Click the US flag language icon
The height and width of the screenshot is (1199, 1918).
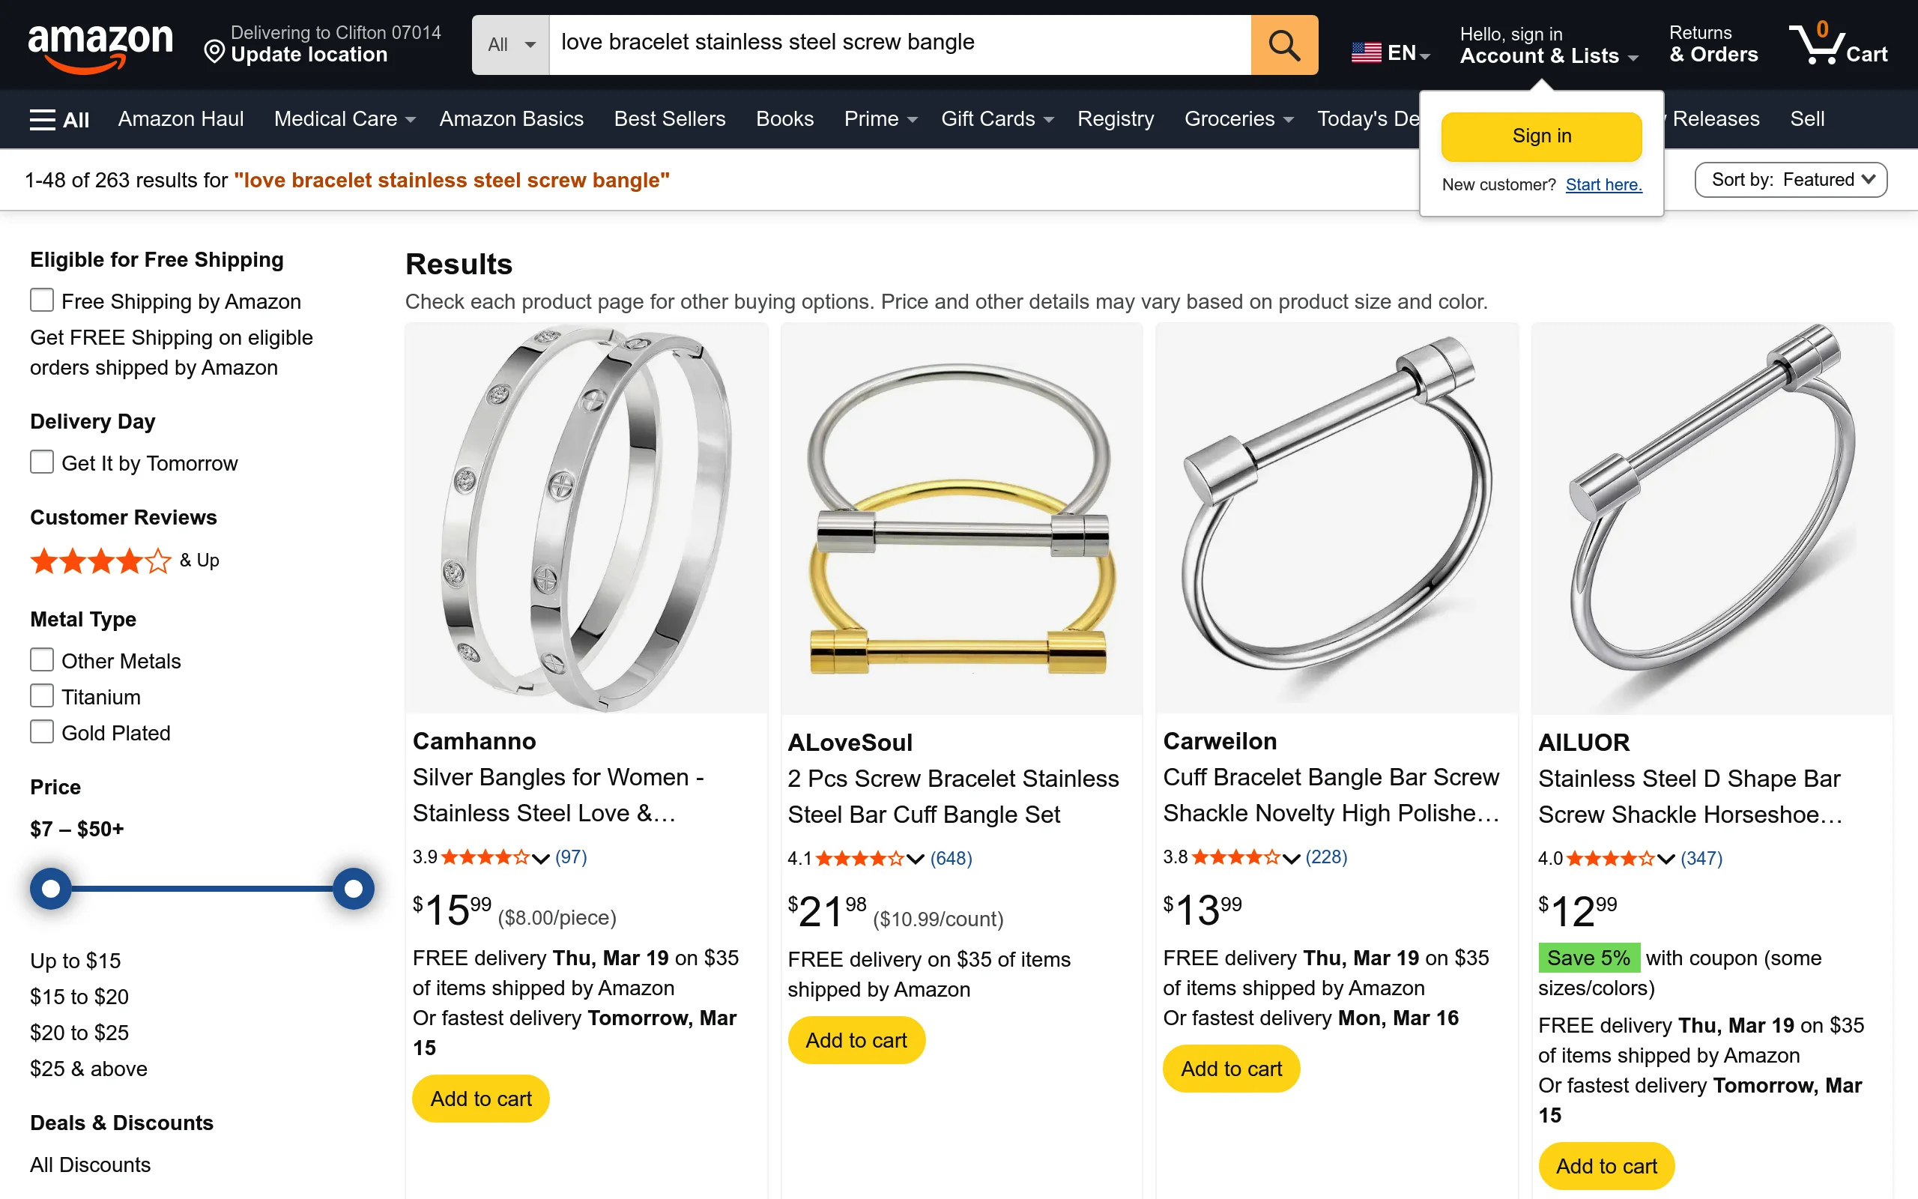1366,51
